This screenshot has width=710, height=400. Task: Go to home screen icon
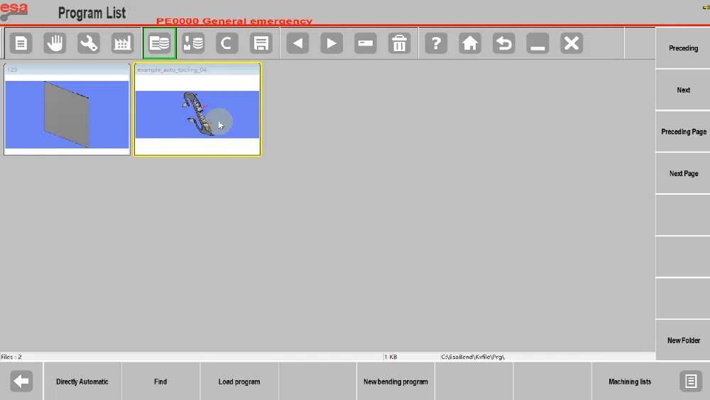click(x=470, y=43)
